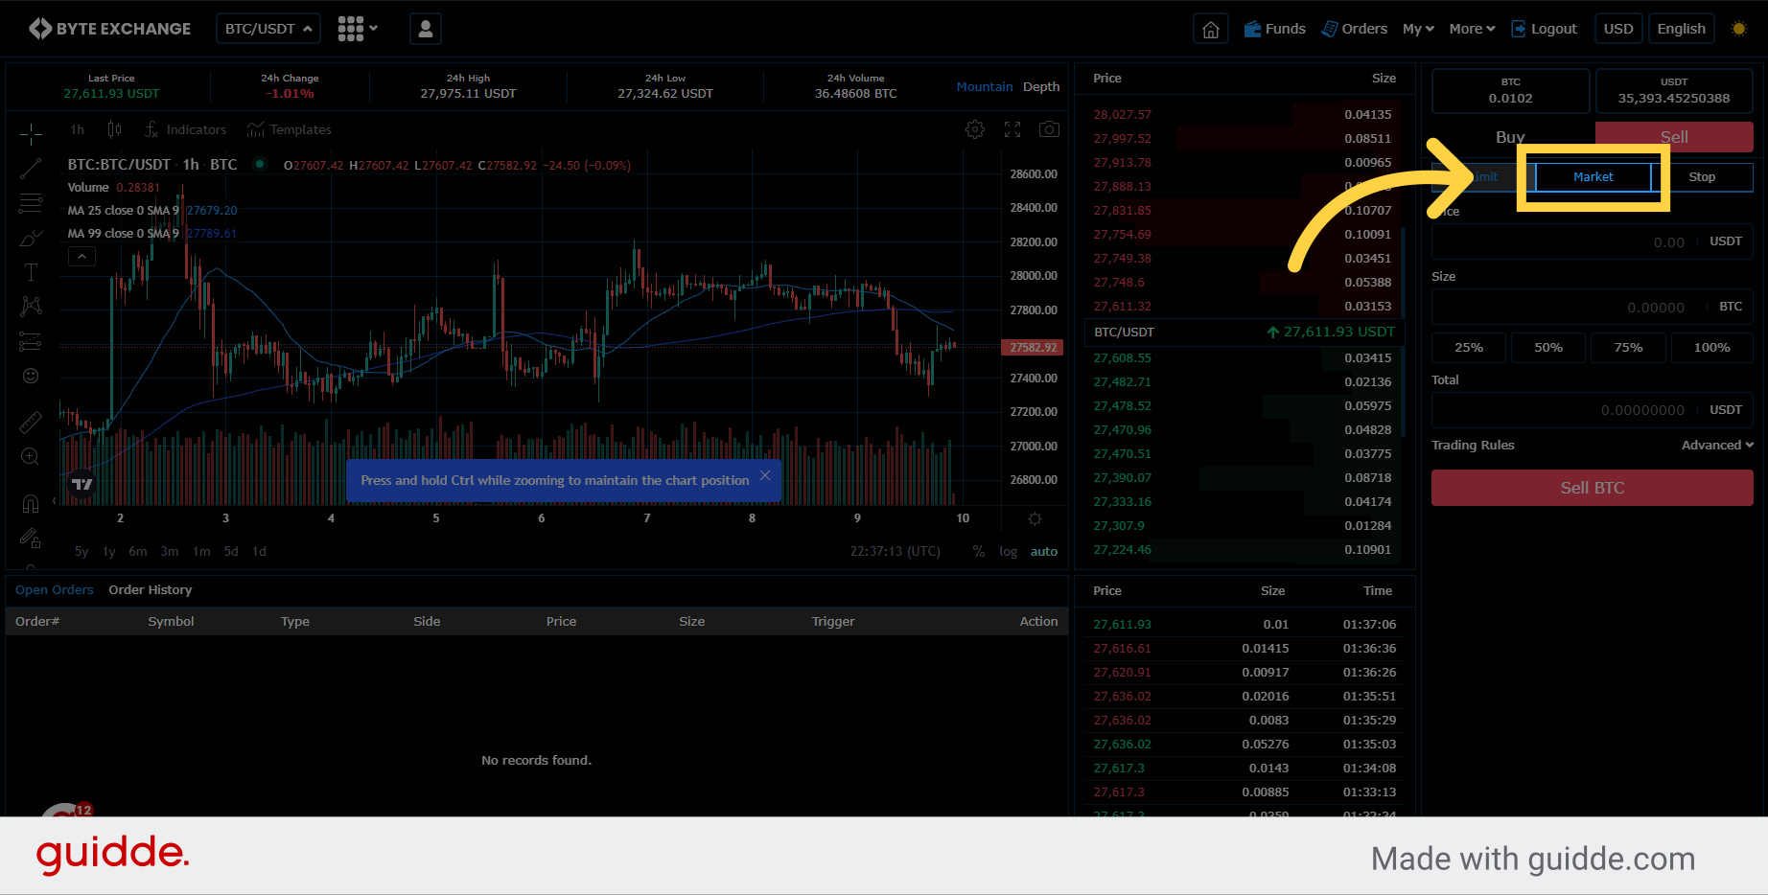
Task: Close the Ctrl zoom hint banner
Action: point(765,475)
